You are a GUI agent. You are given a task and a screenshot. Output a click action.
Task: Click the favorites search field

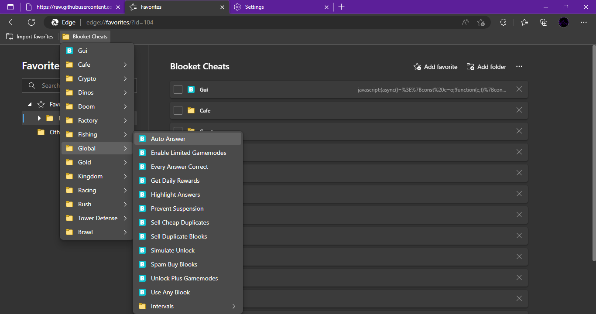[x=79, y=85]
